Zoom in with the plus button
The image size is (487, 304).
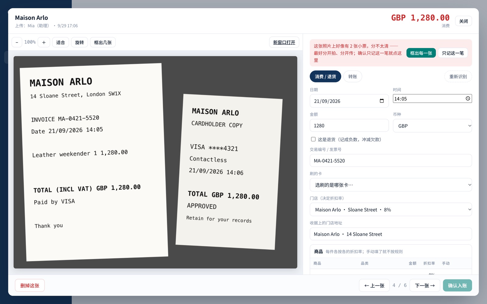[x=44, y=42]
